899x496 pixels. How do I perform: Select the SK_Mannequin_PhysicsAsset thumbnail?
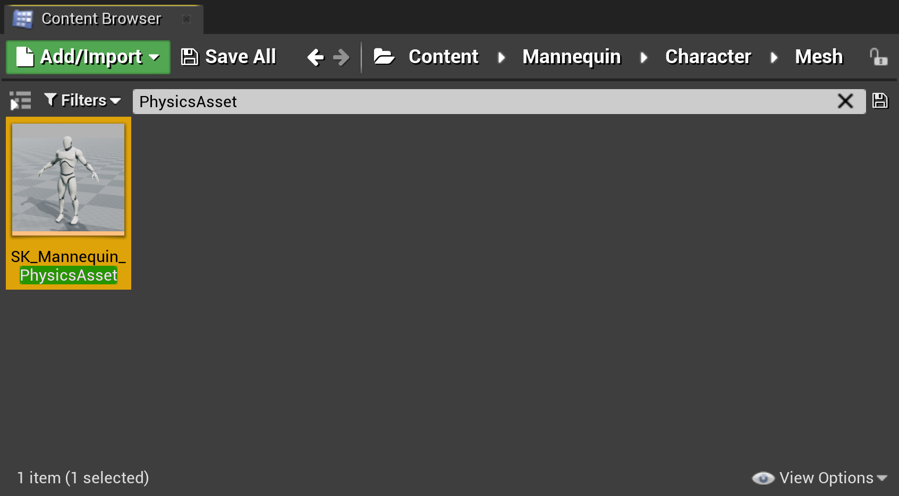[68, 178]
